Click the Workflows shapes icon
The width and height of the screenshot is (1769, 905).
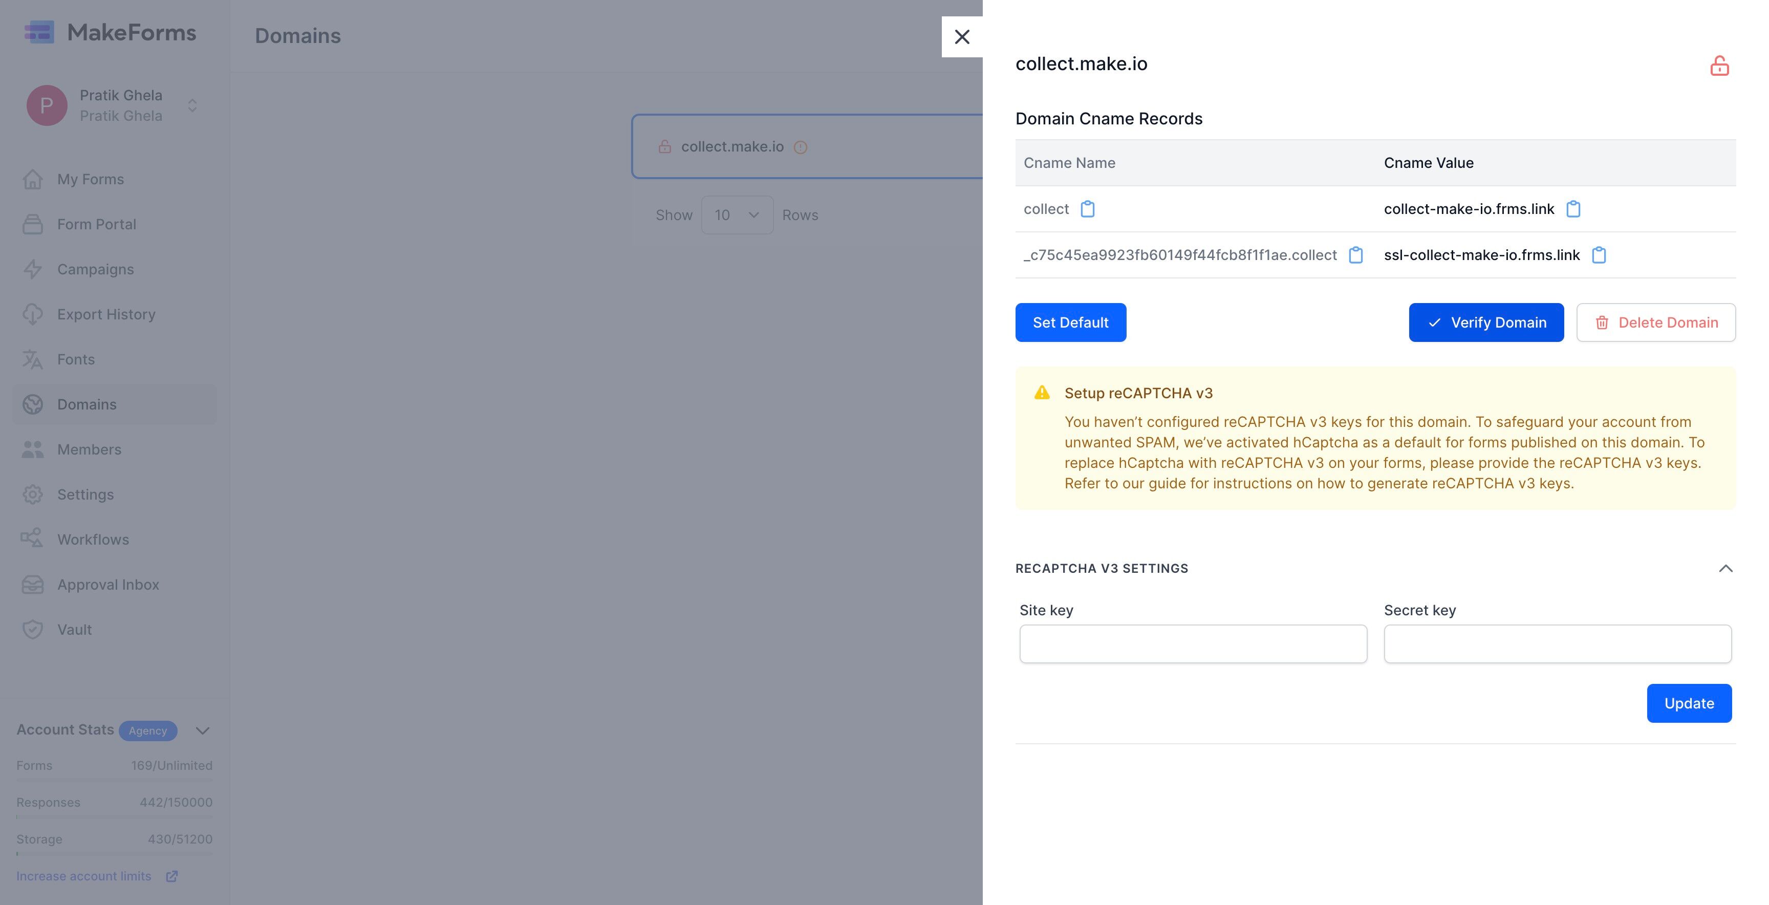32,539
